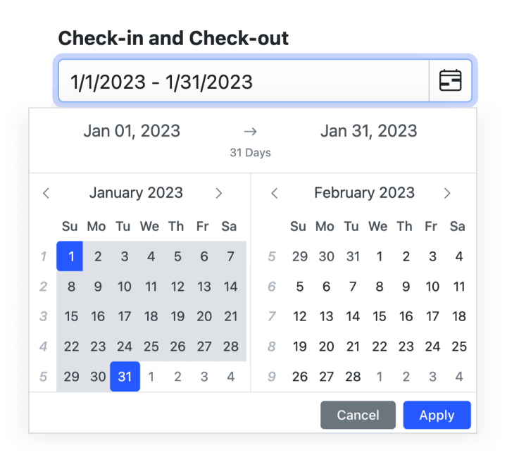
Task: Pick January 20 in the left calendar
Action: (204, 317)
